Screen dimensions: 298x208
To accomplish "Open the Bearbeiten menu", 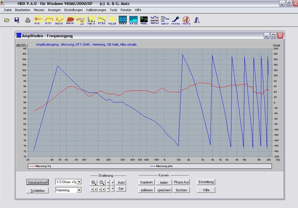I will coord(23,10).
